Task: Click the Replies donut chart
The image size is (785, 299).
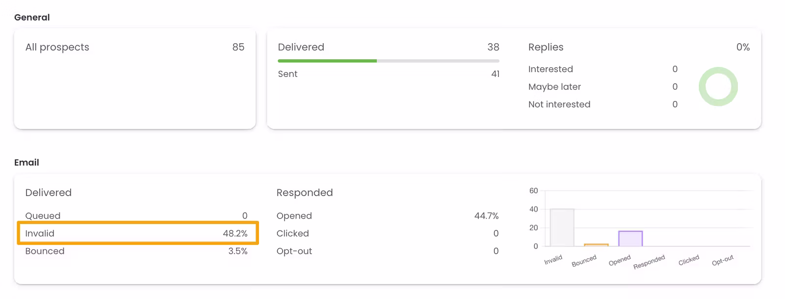Action: (718, 87)
